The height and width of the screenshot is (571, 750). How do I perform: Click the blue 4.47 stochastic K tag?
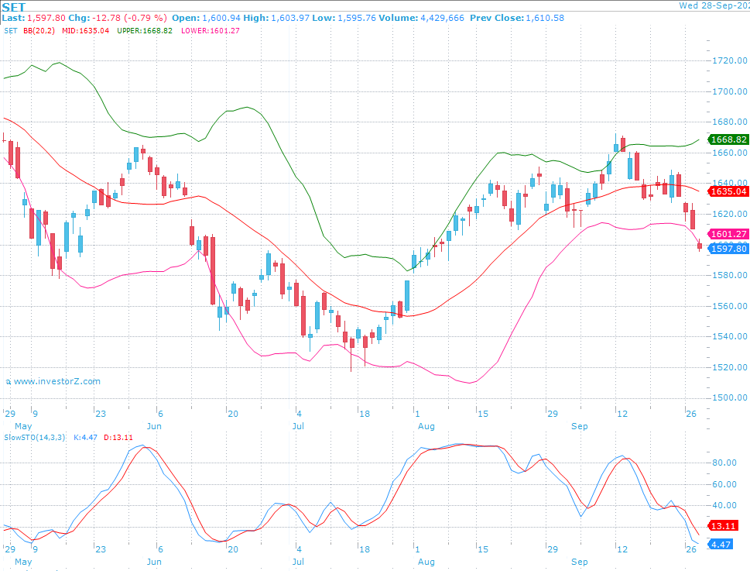(x=721, y=545)
